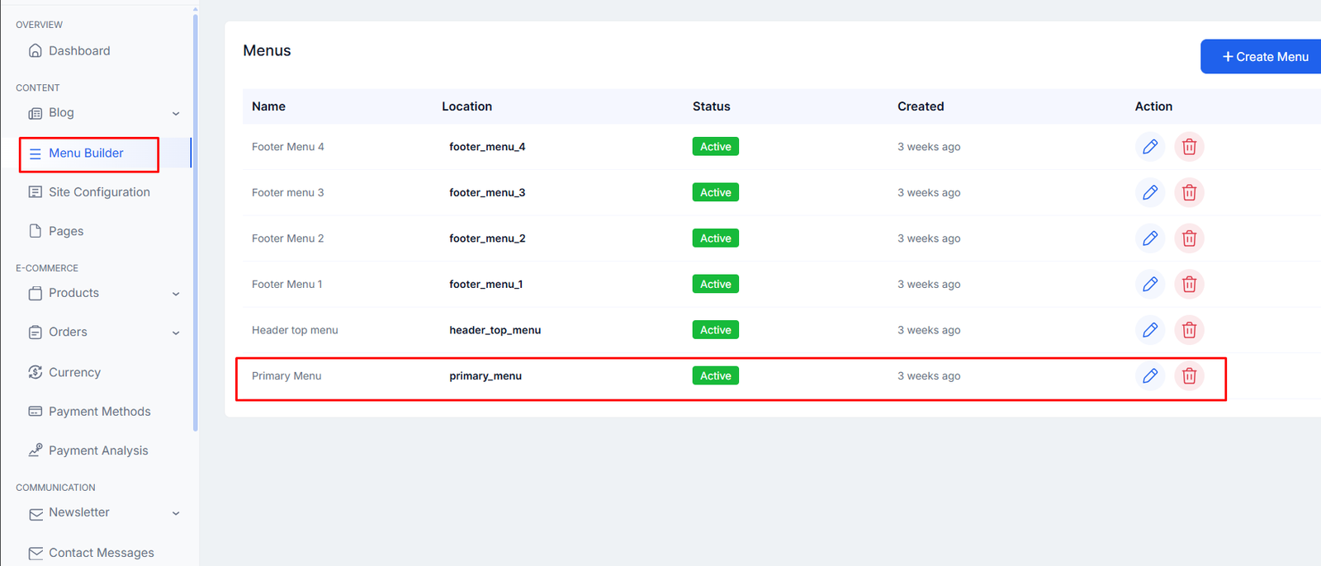Image resolution: width=1321 pixels, height=566 pixels.
Task: Click trash icon for Footer menu 3
Action: click(x=1189, y=192)
